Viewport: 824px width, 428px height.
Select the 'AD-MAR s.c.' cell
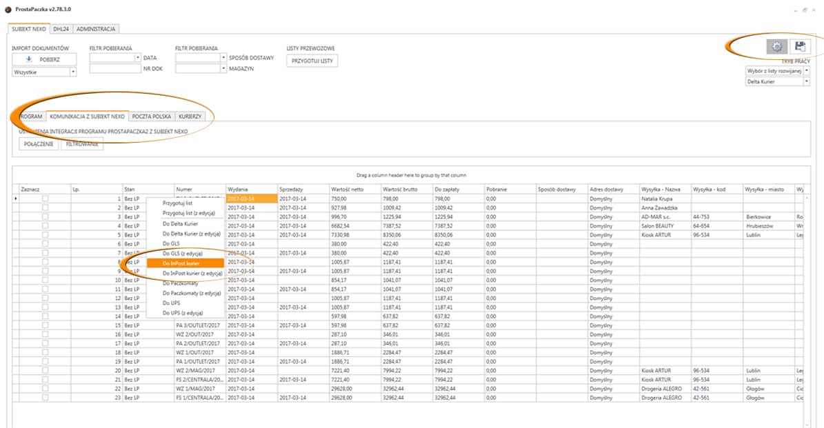tap(666, 217)
